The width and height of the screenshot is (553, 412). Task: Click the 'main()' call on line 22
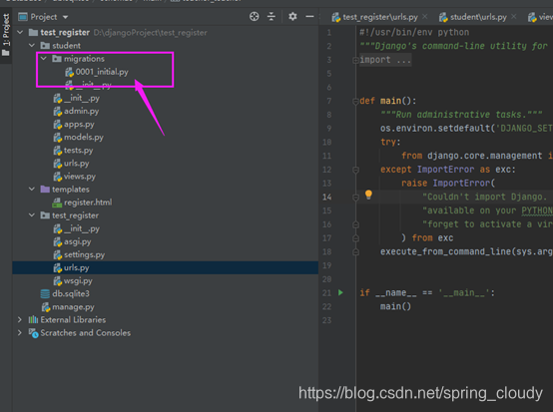pos(395,306)
